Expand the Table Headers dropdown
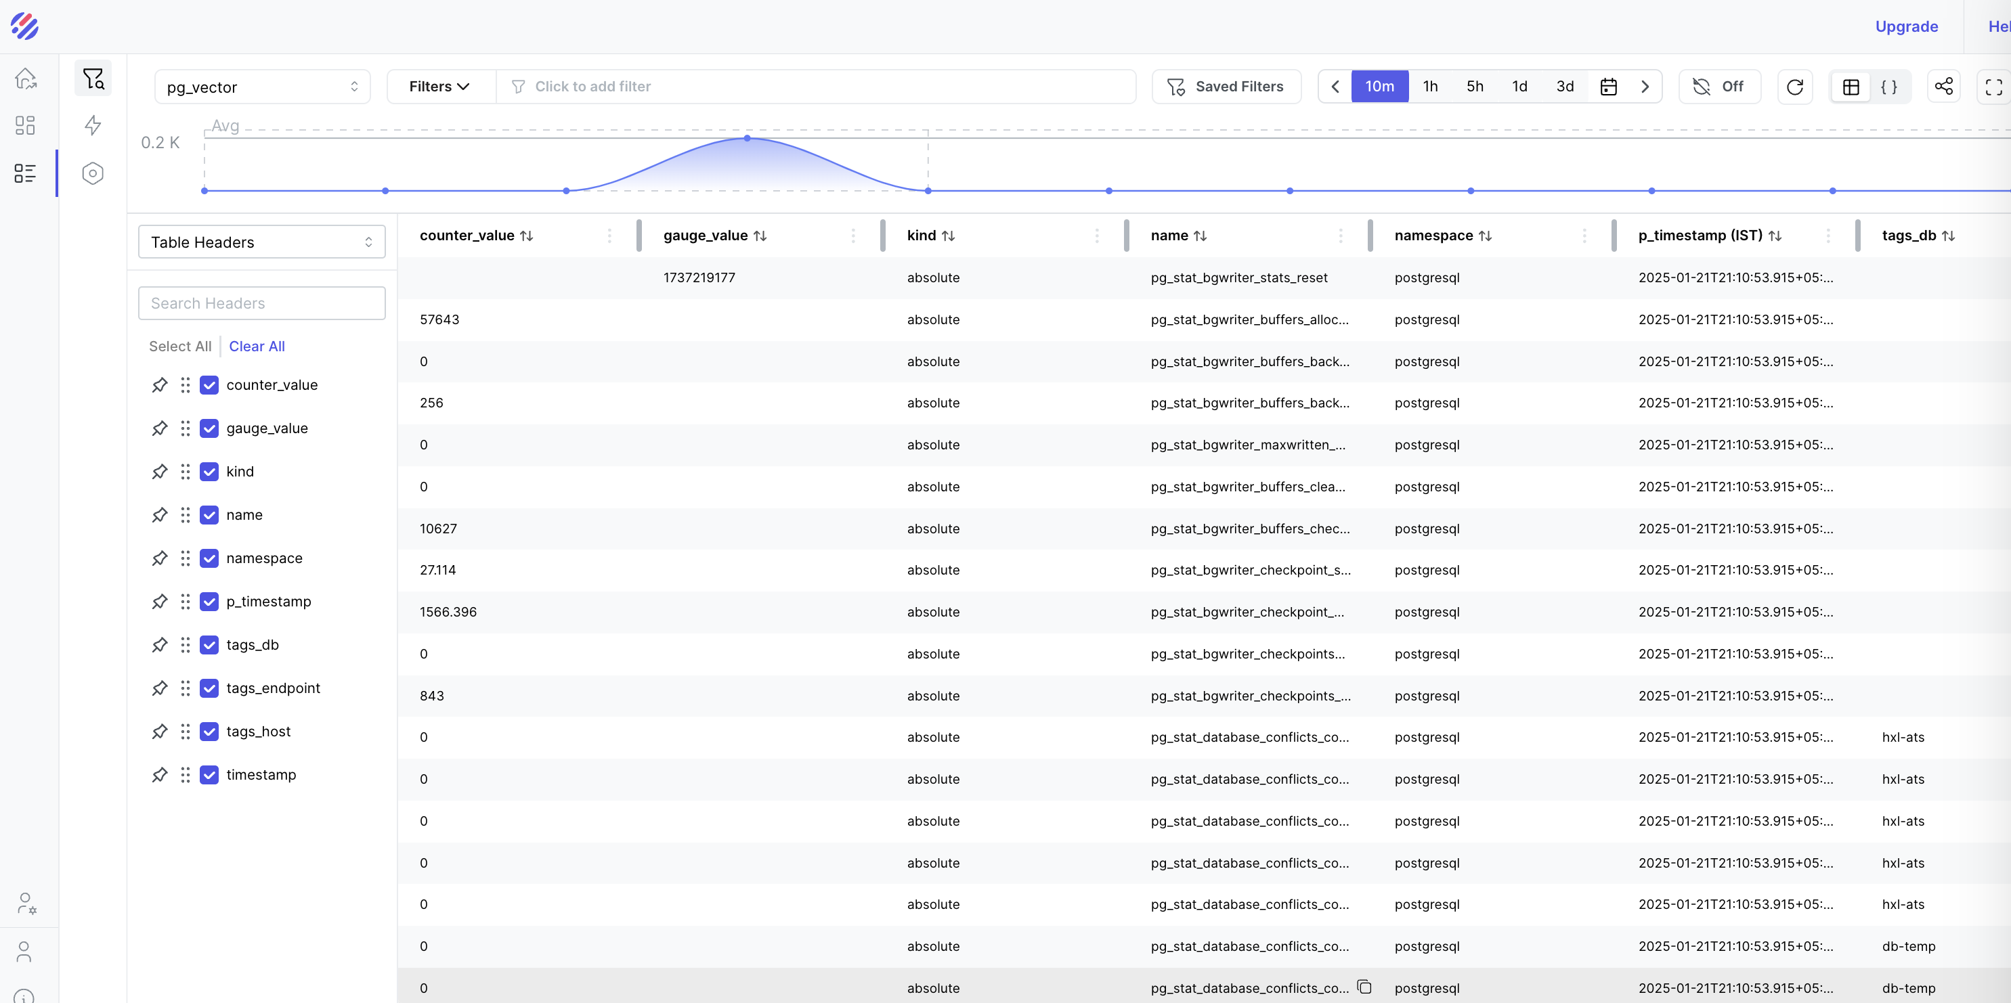 (261, 242)
